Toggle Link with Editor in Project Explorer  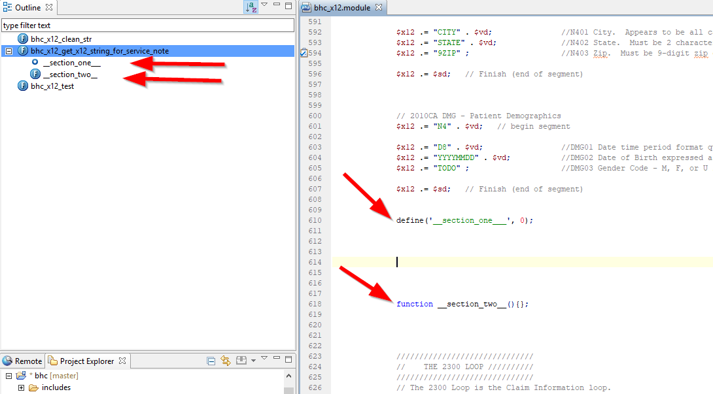pyautogui.click(x=226, y=361)
